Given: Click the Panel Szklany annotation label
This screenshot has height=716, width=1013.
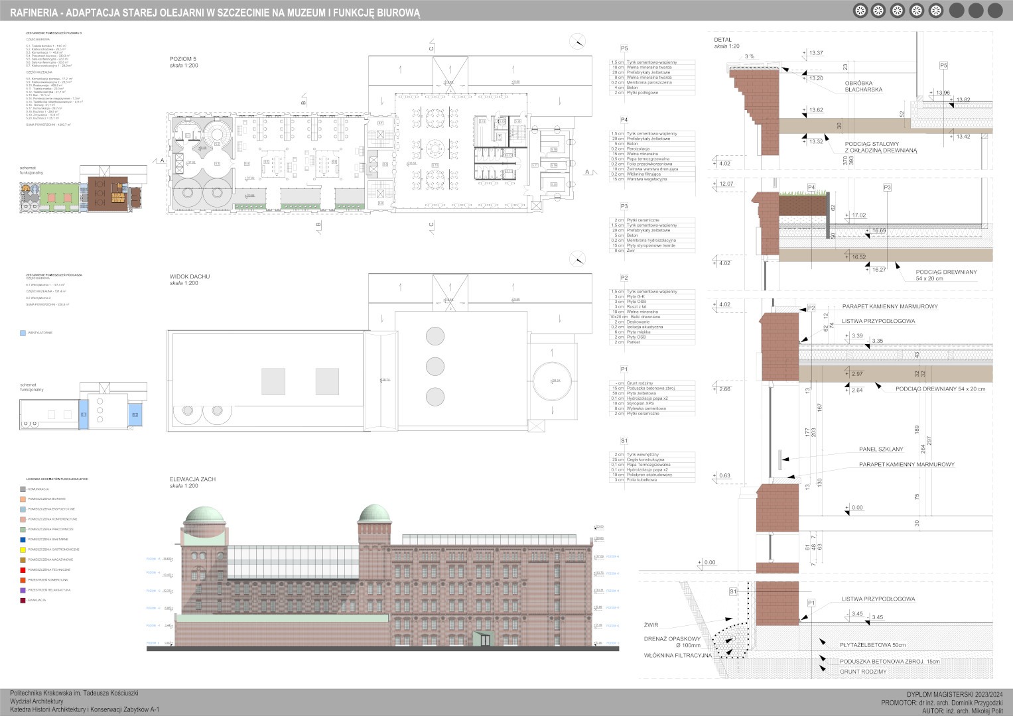Looking at the screenshot, I should 881,449.
